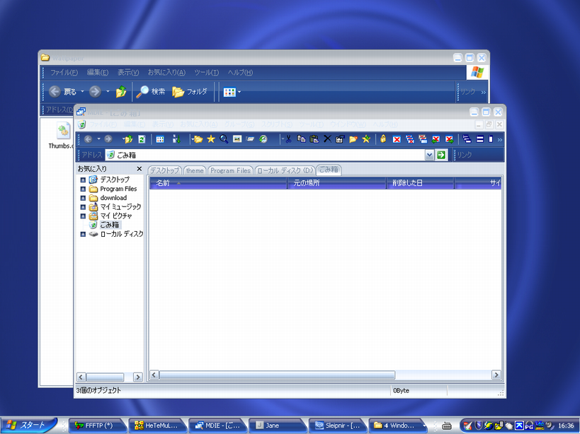Click the tile horizontally icon in MDIE
Image resolution: width=580 pixels, height=434 pixels.
pyautogui.click(x=479, y=139)
